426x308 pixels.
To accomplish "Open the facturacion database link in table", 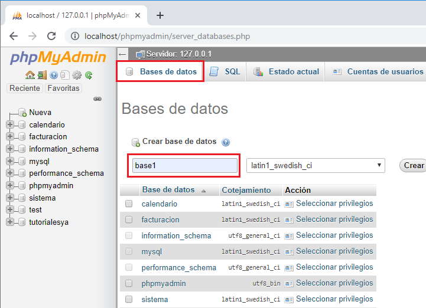I will [x=160, y=220].
